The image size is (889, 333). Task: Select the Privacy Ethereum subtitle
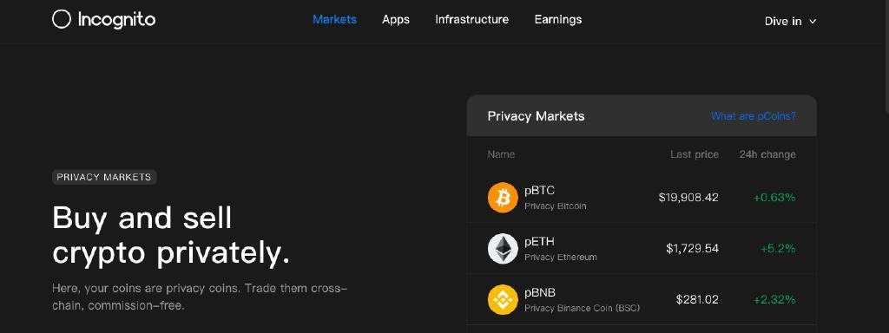(561, 257)
